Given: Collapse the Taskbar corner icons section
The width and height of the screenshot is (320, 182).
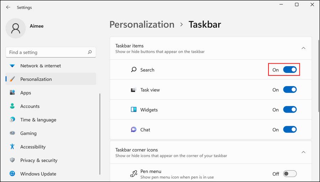Looking at the screenshot, I should (303, 152).
